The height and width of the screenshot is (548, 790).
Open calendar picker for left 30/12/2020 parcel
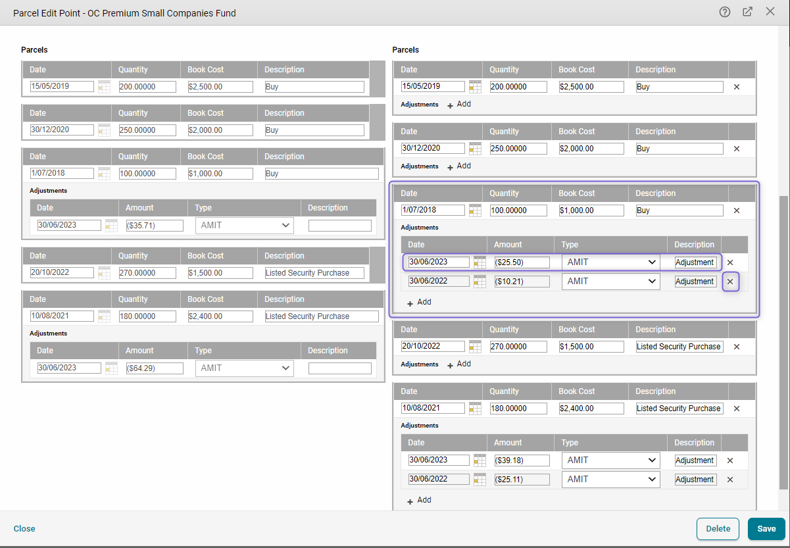coord(104,130)
